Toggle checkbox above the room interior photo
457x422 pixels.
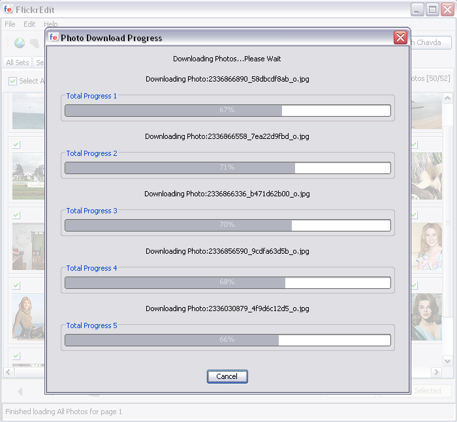click(16, 215)
